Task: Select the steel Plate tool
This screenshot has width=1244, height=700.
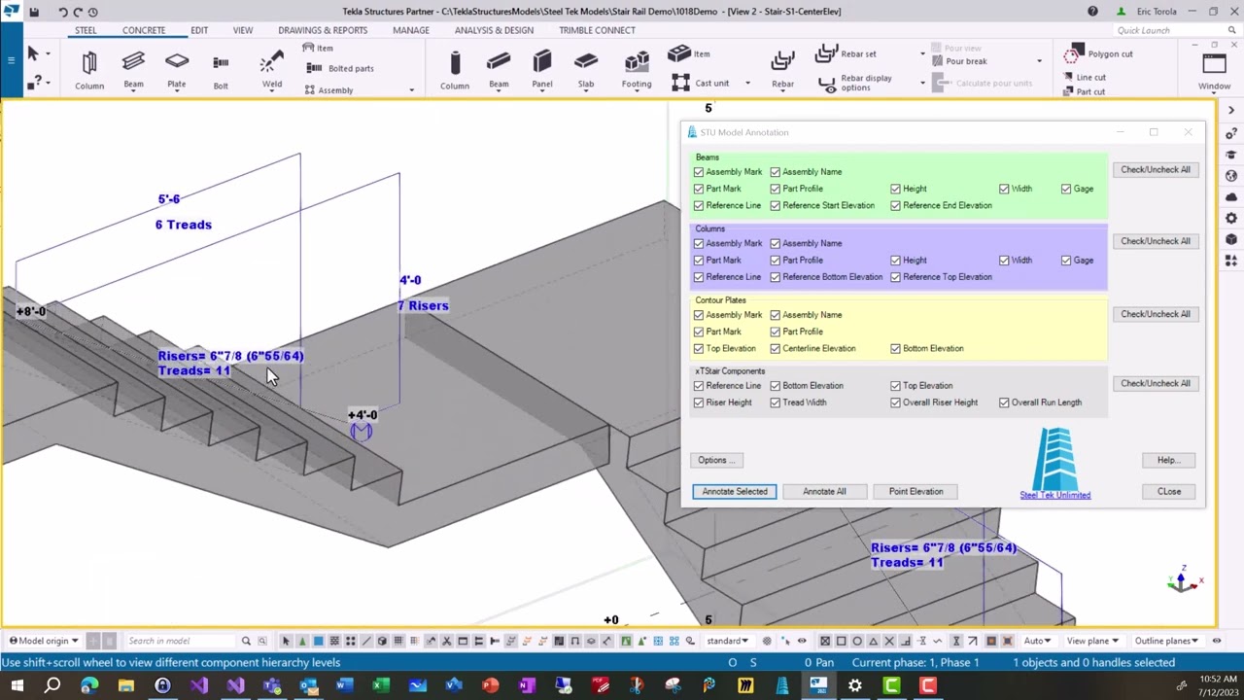Action: coord(177,71)
